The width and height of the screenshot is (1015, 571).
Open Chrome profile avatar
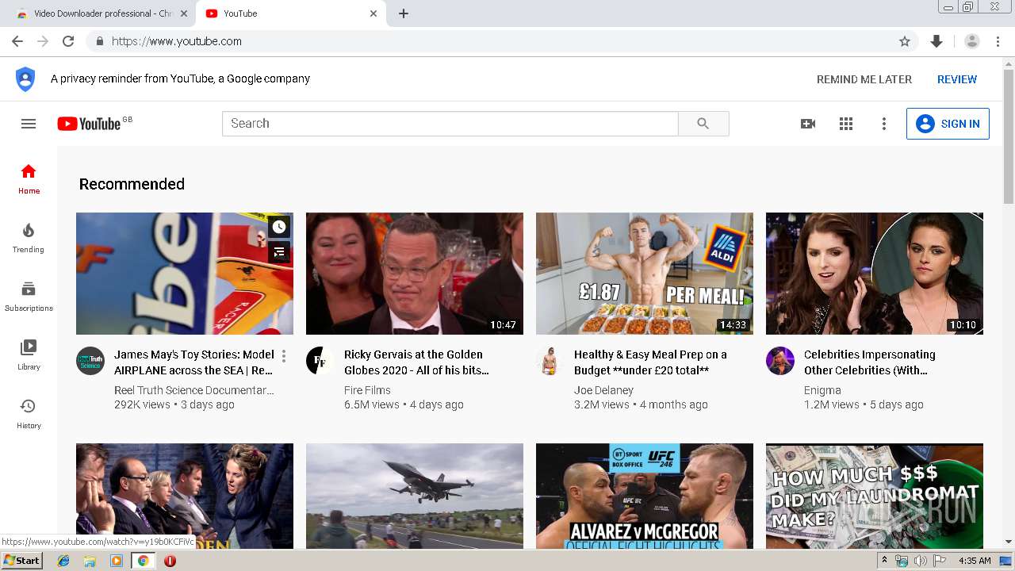972,41
